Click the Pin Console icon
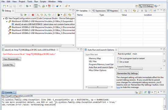Screen dimensions: 168x110 (145, 92)
